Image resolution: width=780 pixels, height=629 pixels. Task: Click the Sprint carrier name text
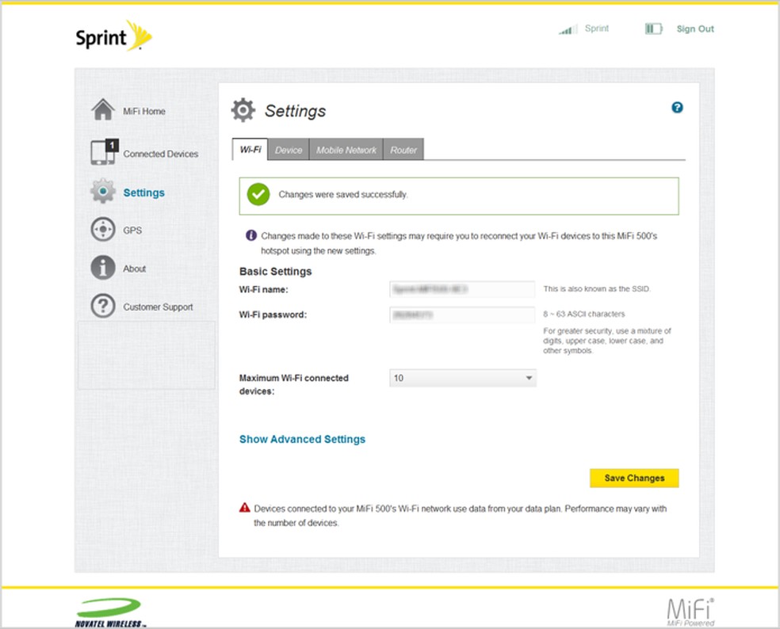(x=596, y=29)
